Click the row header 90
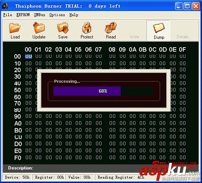 [17, 116]
